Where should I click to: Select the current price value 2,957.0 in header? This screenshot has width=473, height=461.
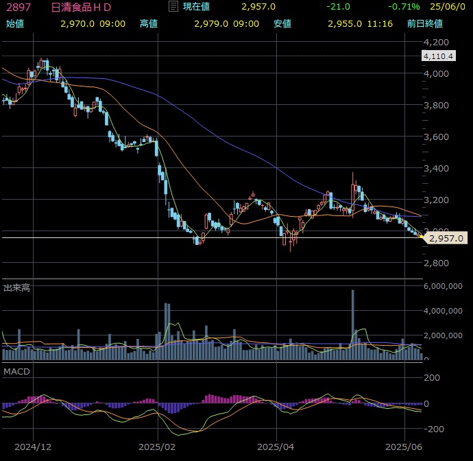pyautogui.click(x=258, y=7)
